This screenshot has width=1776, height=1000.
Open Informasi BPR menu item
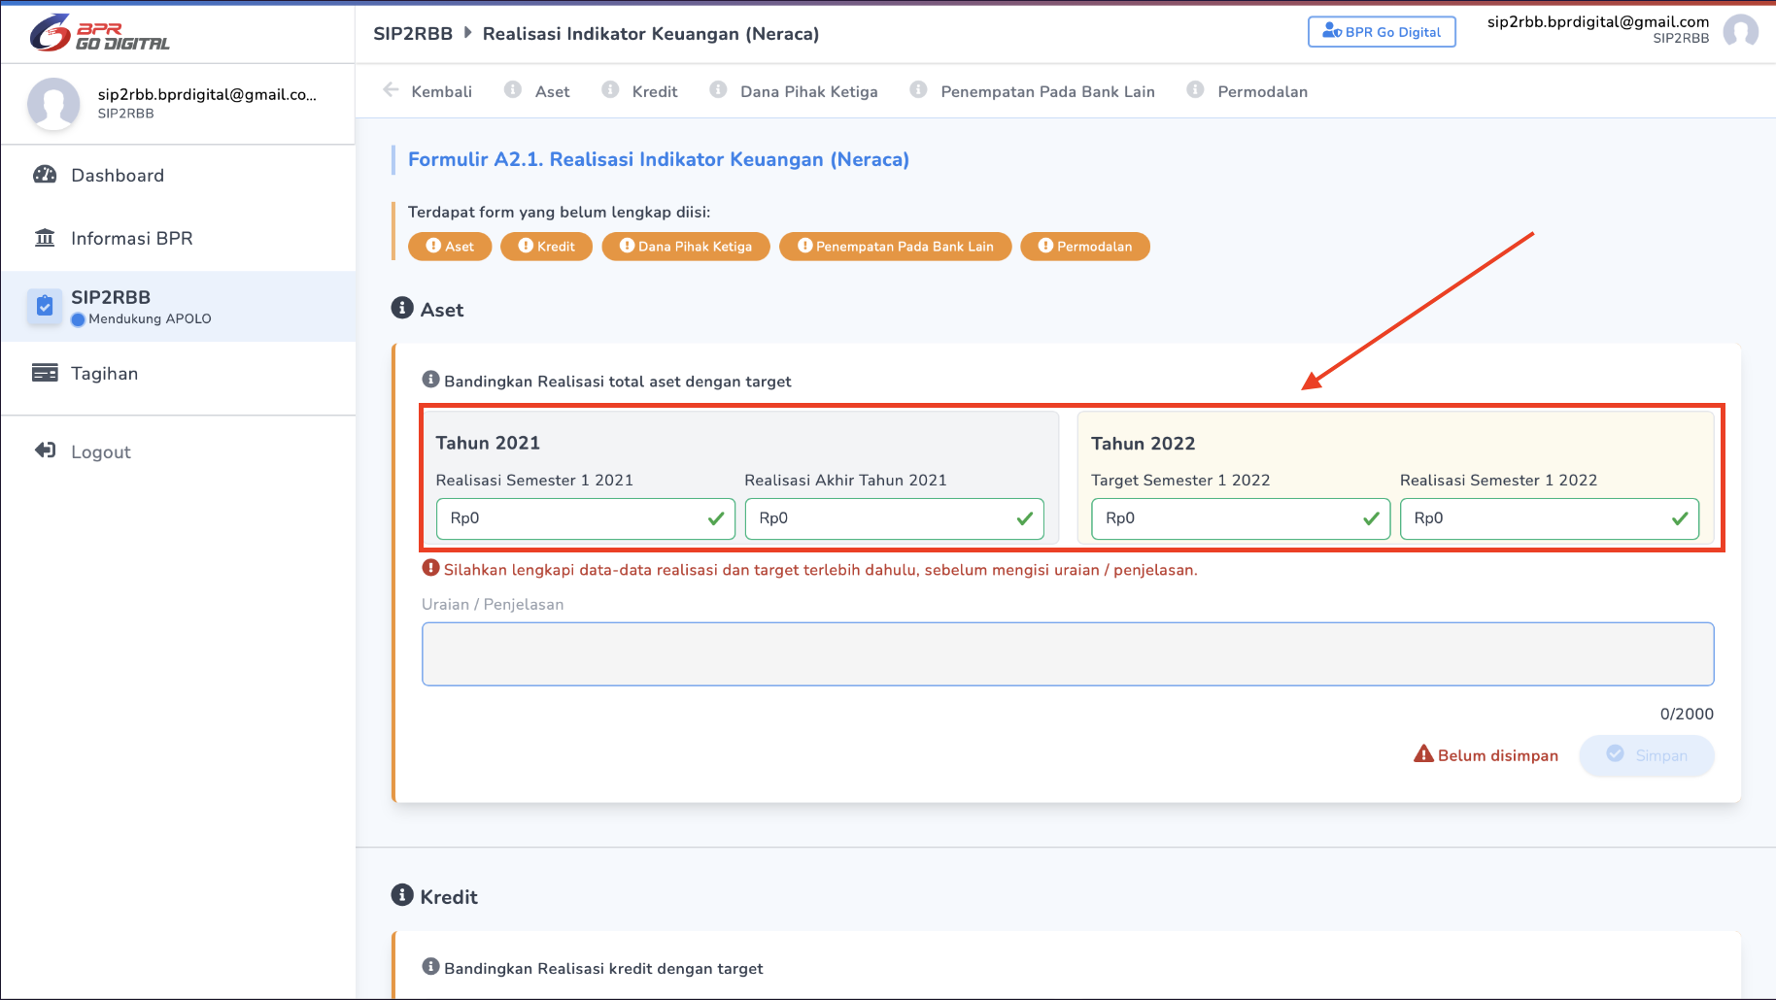point(178,238)
